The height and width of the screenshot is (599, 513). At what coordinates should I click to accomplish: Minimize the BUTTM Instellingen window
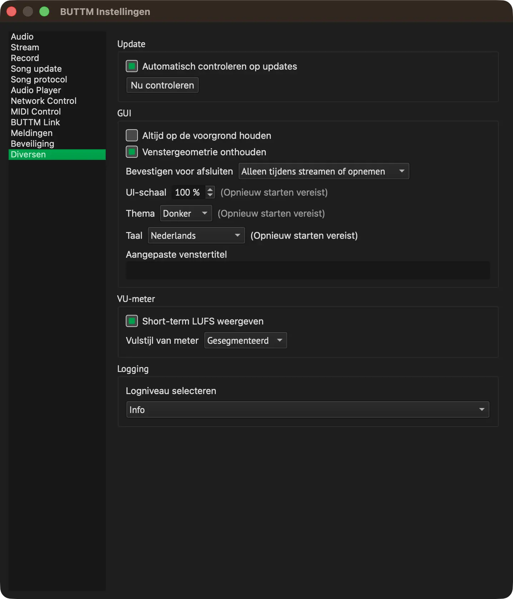(28, 12)
